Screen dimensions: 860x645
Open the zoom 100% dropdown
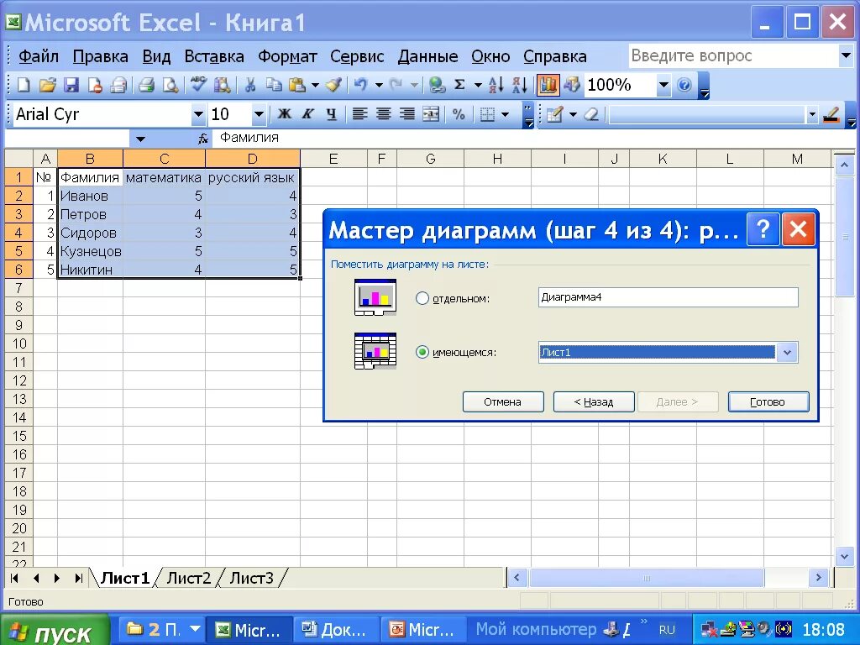click(x=663, y=85)
